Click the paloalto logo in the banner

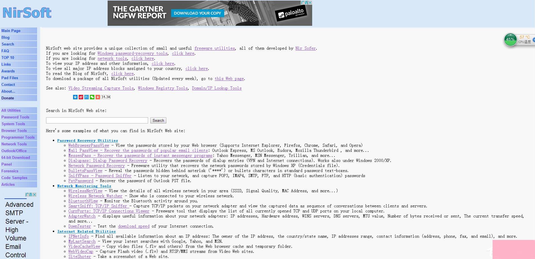pos(291,13)
